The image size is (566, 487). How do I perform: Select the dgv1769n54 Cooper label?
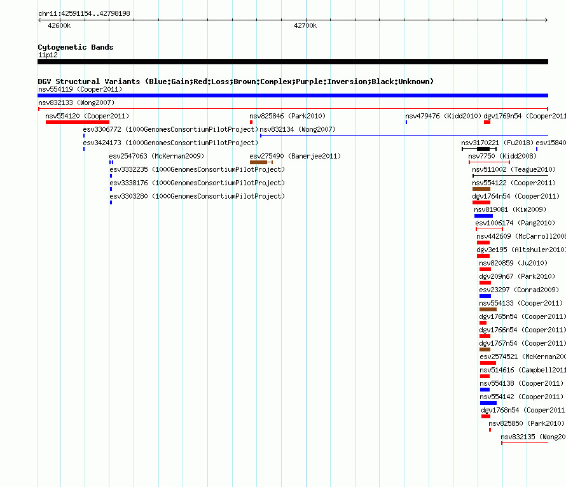(x=525, y=116)
